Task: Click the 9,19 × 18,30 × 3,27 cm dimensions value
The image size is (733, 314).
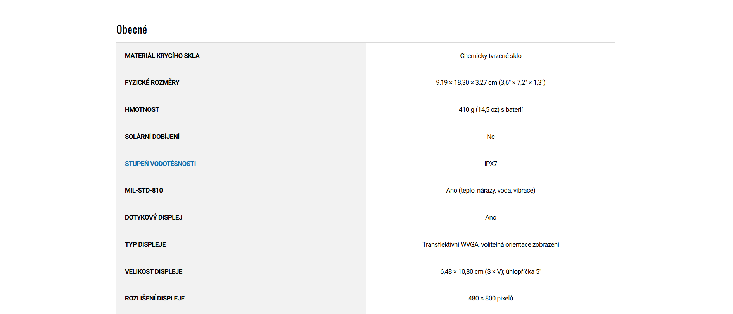Action: [x=491, y=82]
